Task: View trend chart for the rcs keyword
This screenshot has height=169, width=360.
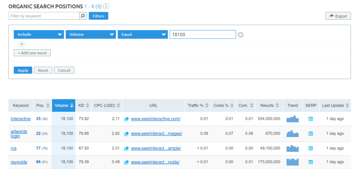Action: (x=292, y=148)
